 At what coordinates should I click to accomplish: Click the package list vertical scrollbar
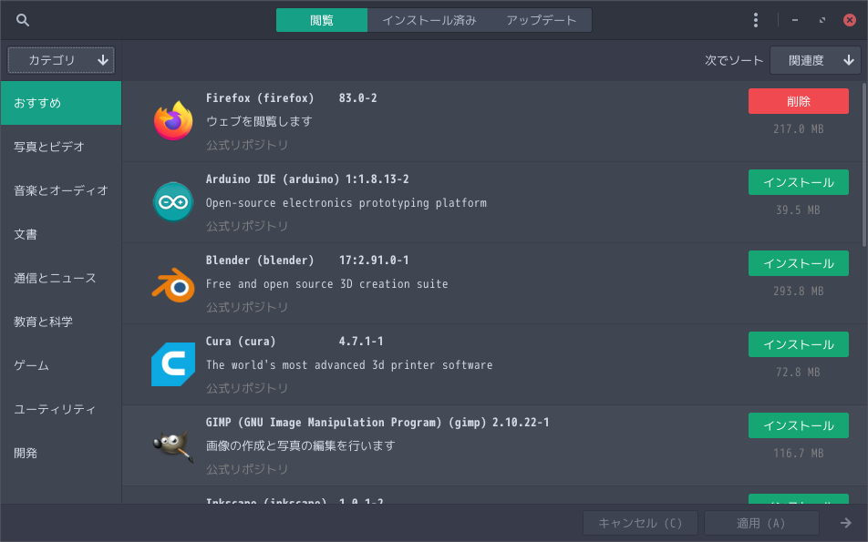pos(864,165)
